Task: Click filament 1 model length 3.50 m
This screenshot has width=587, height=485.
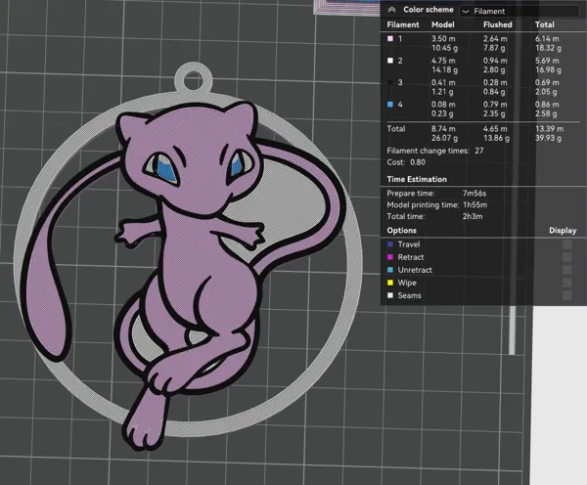Action: point(443,38)
